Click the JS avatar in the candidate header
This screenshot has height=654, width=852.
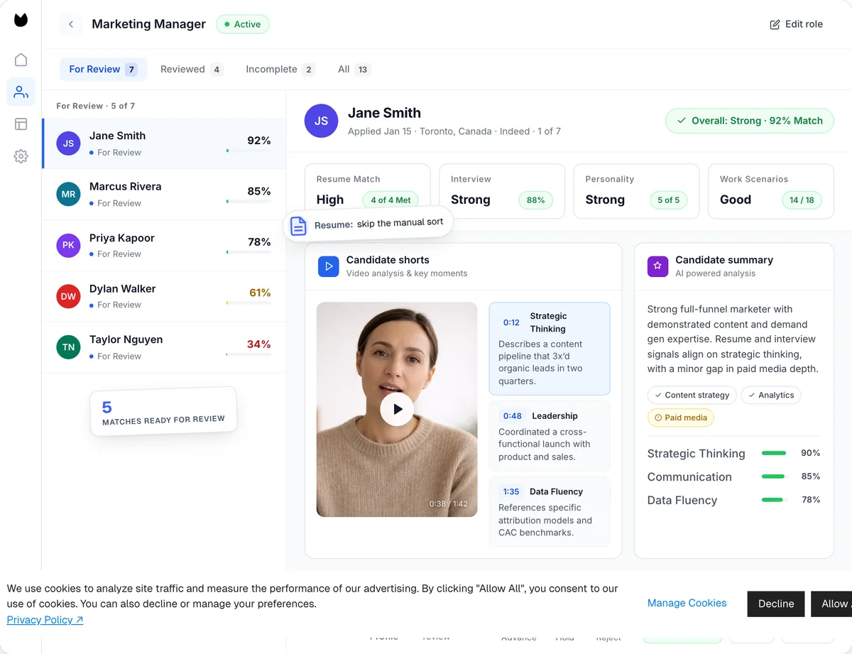(321, 121)
